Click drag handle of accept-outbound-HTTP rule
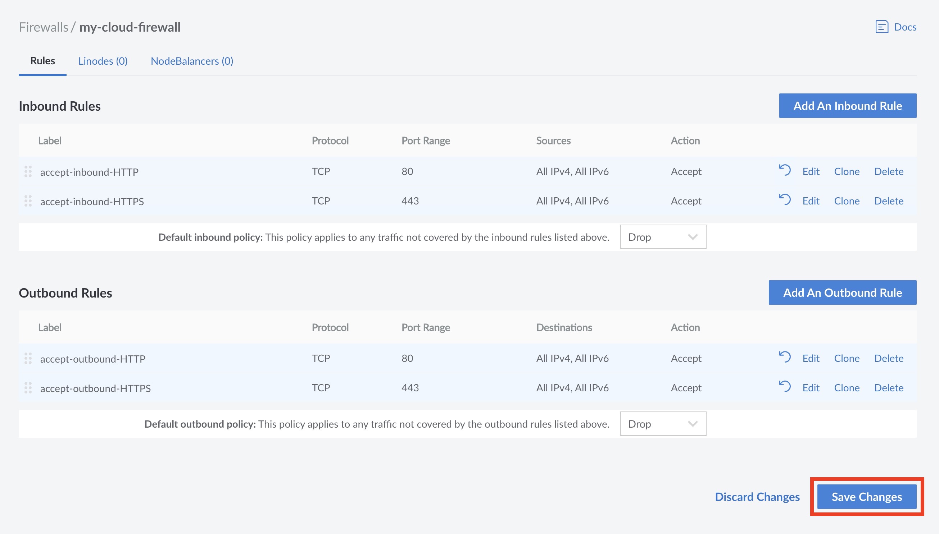This screenshot has width=939, height=534. 28,358
